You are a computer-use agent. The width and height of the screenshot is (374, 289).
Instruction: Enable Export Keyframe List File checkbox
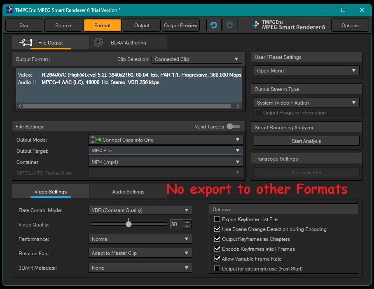pyautogui.click(x=217, y=219)
